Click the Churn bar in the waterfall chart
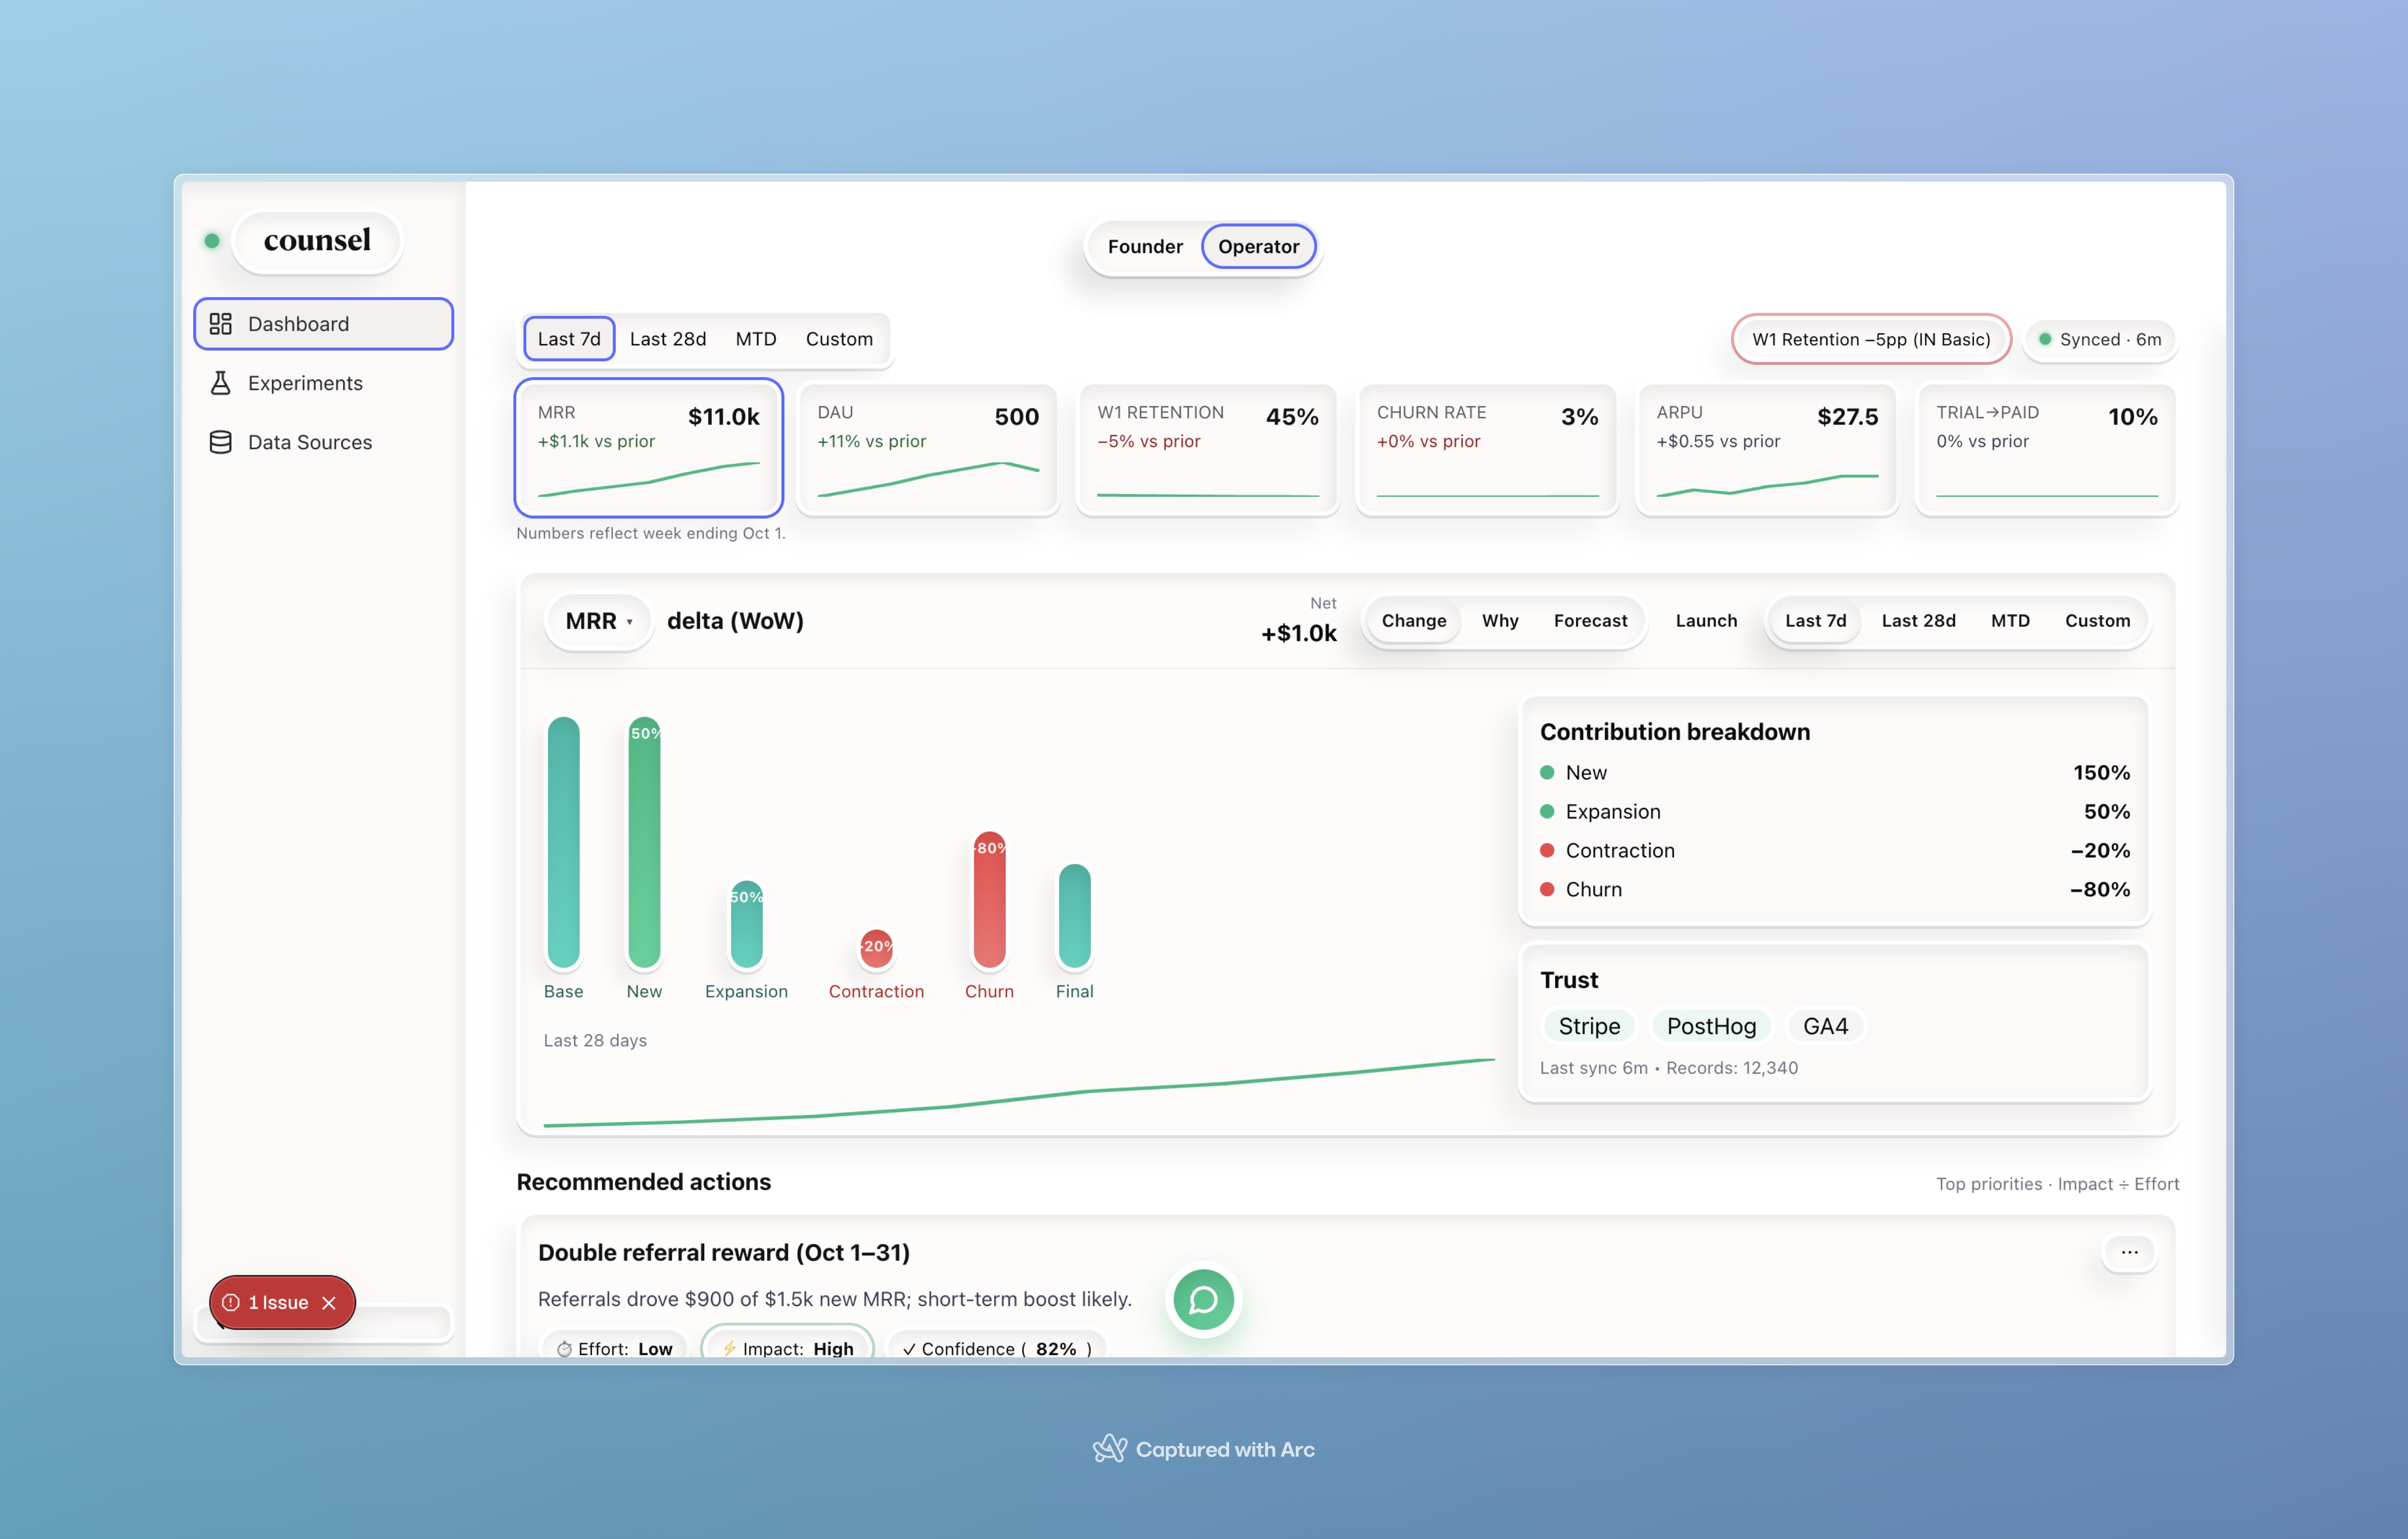 click(x=989, y=900)
